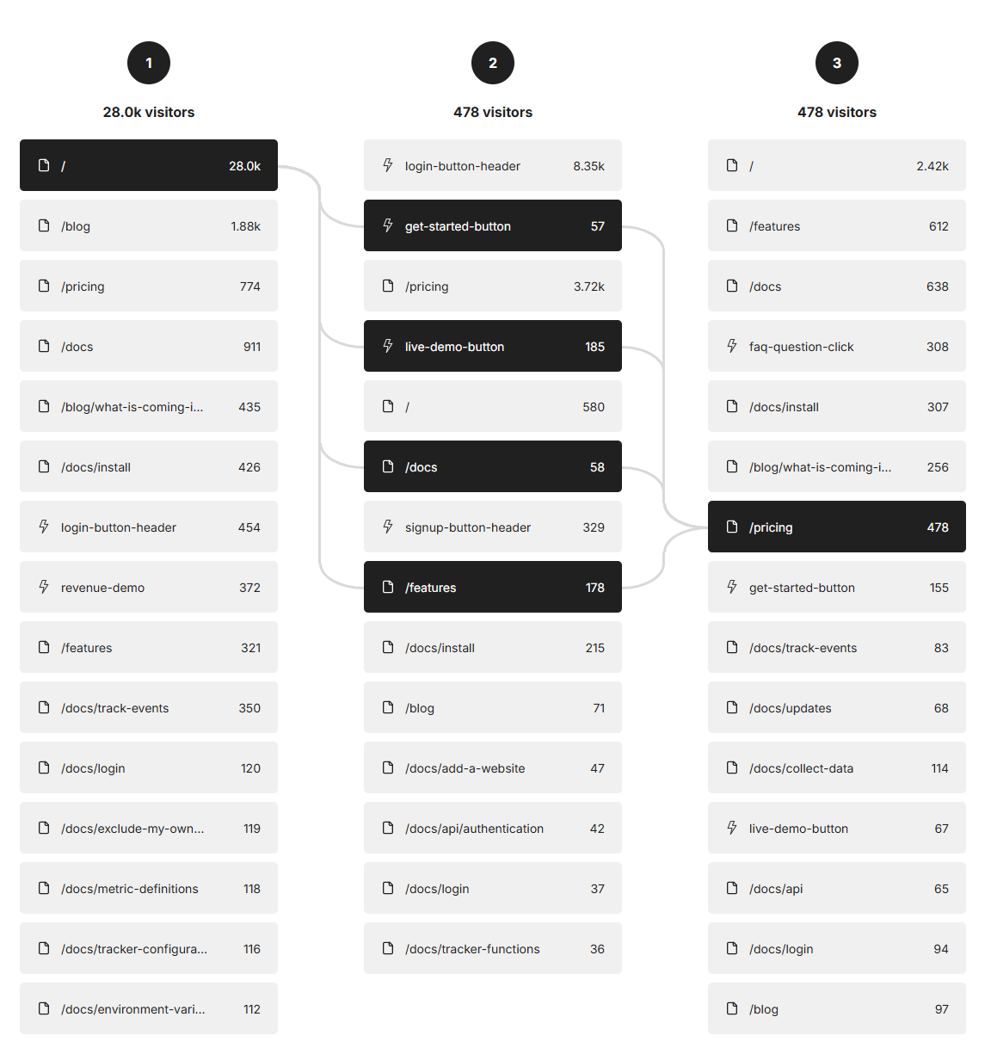Viewport: 991px width, 1054px height.
Task: Pick the /docs/updates row
Action: (836, 707)
